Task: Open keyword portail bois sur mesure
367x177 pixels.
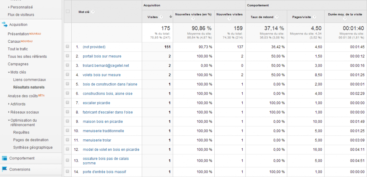Action: point(102,56)
